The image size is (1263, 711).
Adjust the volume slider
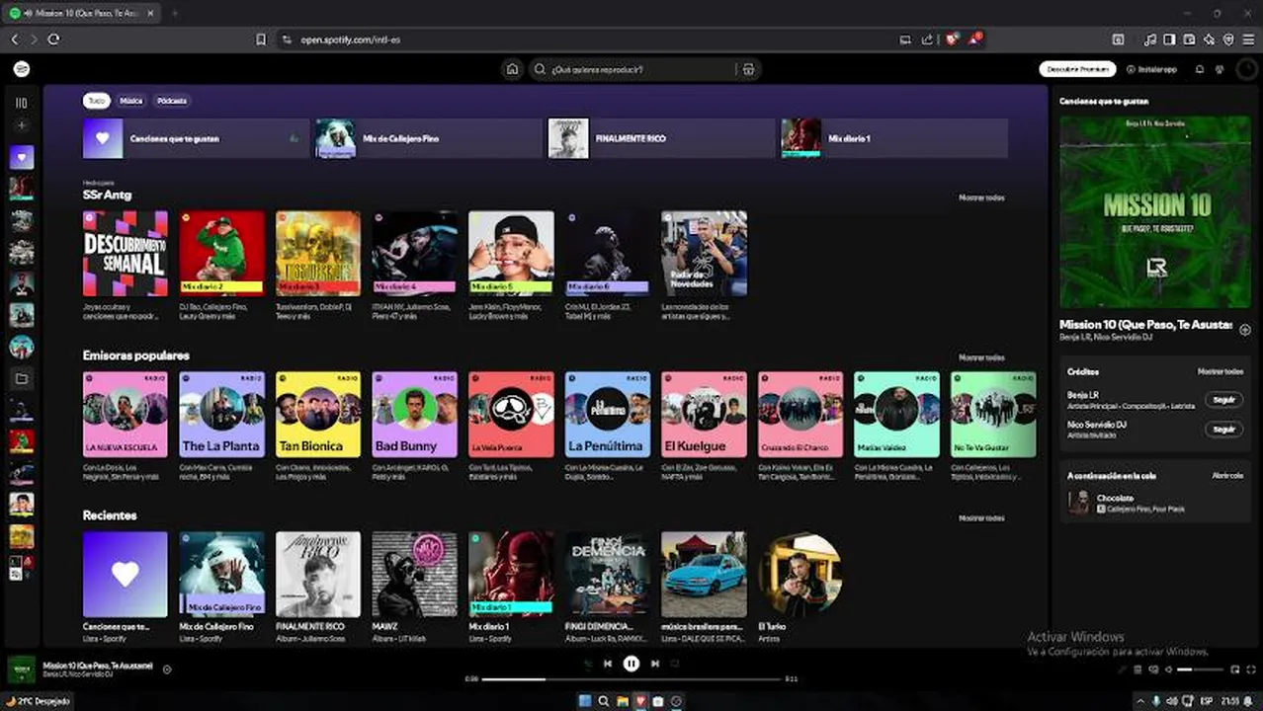point(1200,670)
